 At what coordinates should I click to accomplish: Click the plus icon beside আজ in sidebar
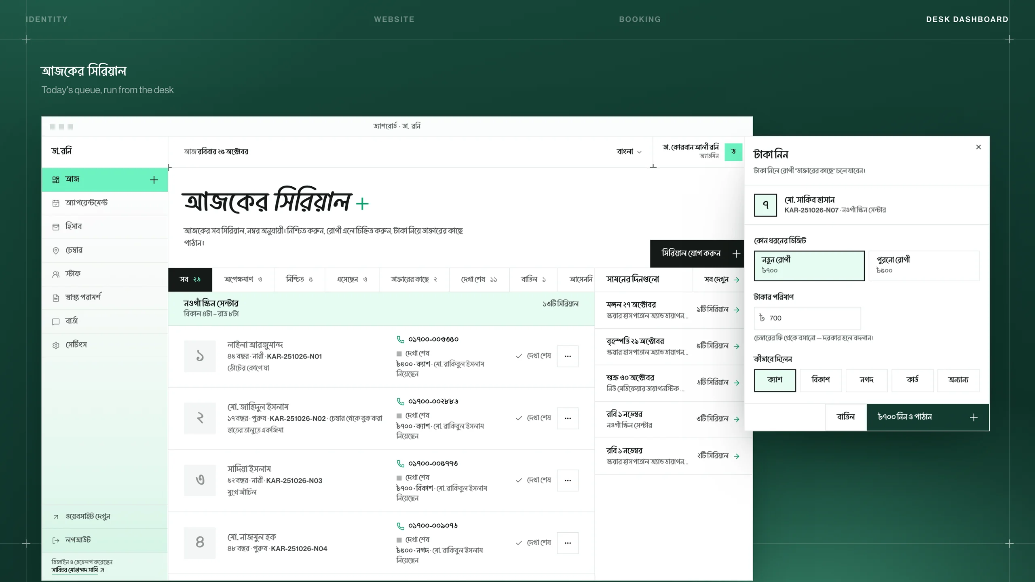[x=154, y=180]
